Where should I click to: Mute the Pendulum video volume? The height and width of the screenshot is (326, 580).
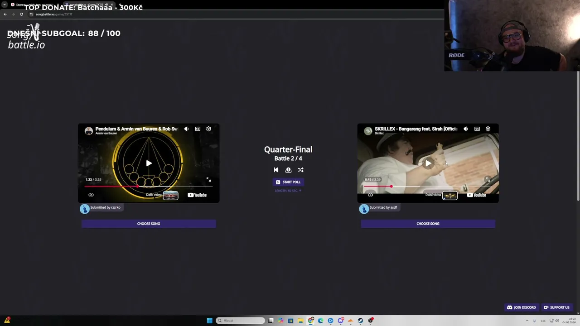[186, 129]
